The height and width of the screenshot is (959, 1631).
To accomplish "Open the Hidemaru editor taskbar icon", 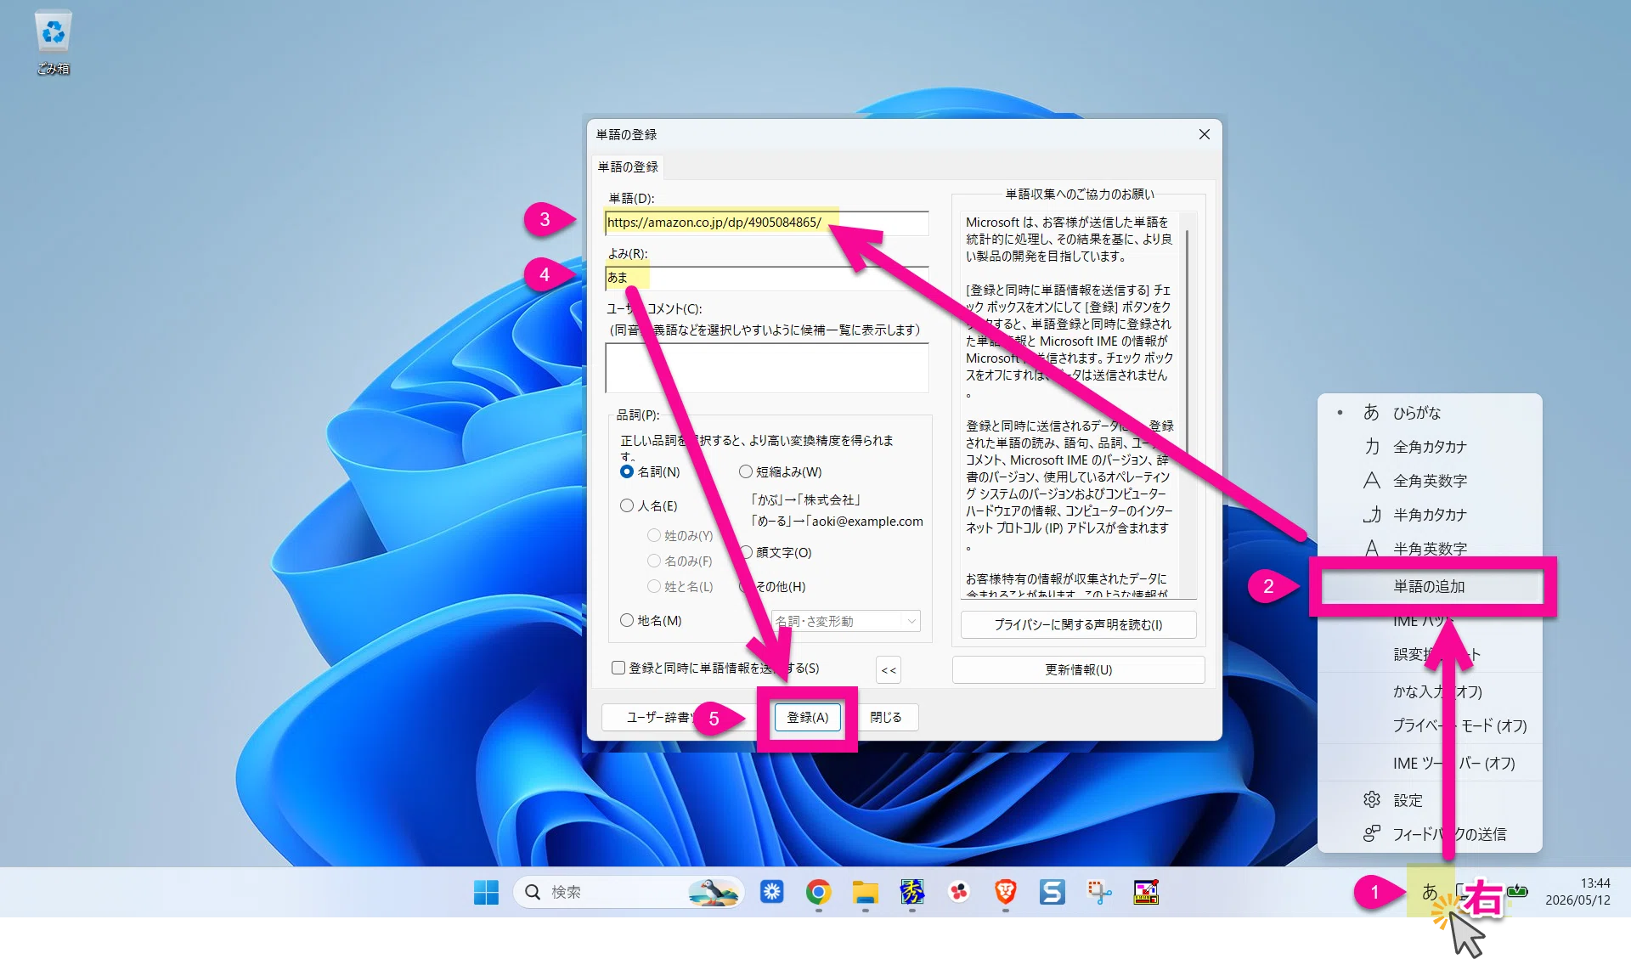I will click(911, 892).
